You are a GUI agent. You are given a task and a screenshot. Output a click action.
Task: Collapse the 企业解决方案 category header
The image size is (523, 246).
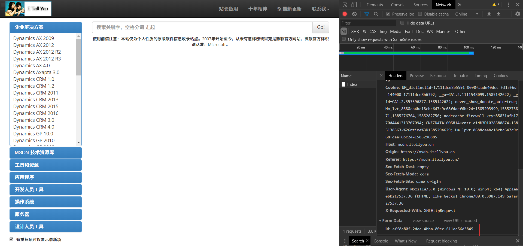pos(45,27)
